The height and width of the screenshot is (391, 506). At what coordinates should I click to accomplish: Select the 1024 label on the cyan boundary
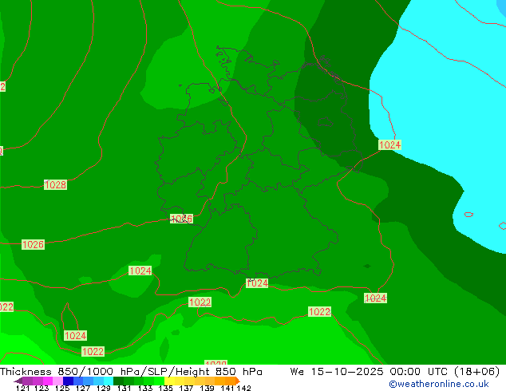(389, 145)
